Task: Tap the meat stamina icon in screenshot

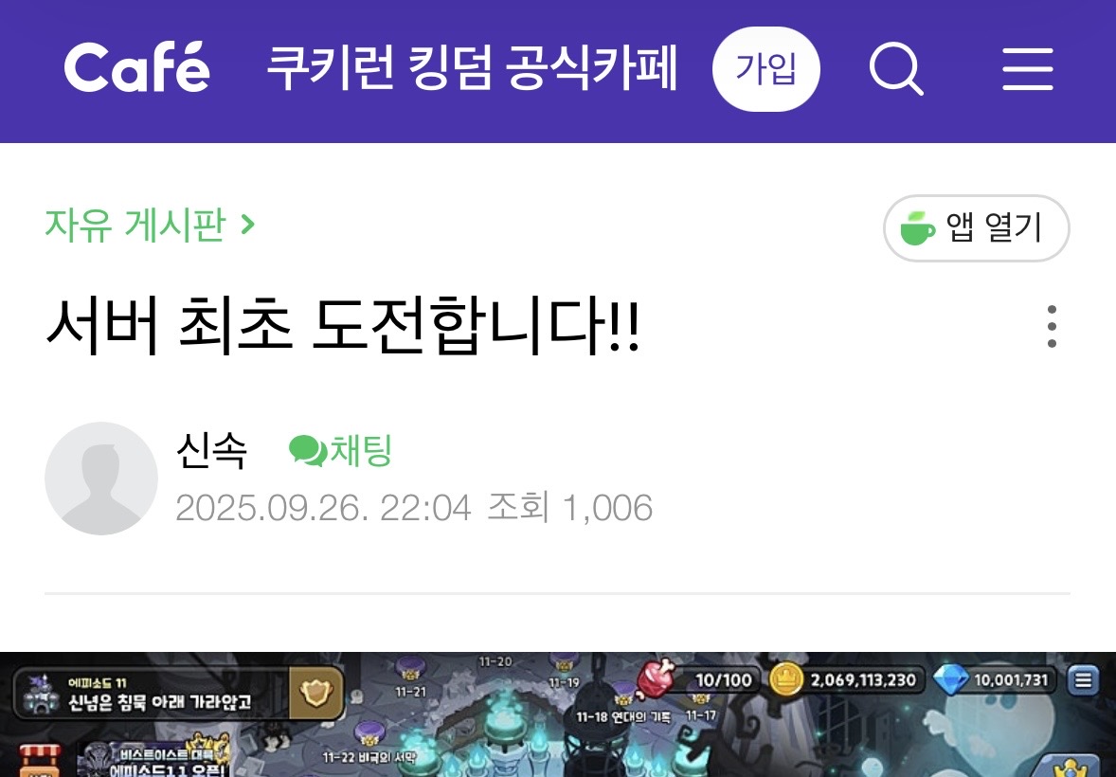Action: (x=655, y=678)
